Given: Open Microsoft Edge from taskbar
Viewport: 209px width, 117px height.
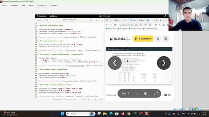Looking at the screenshot, I should coord(111,114).
